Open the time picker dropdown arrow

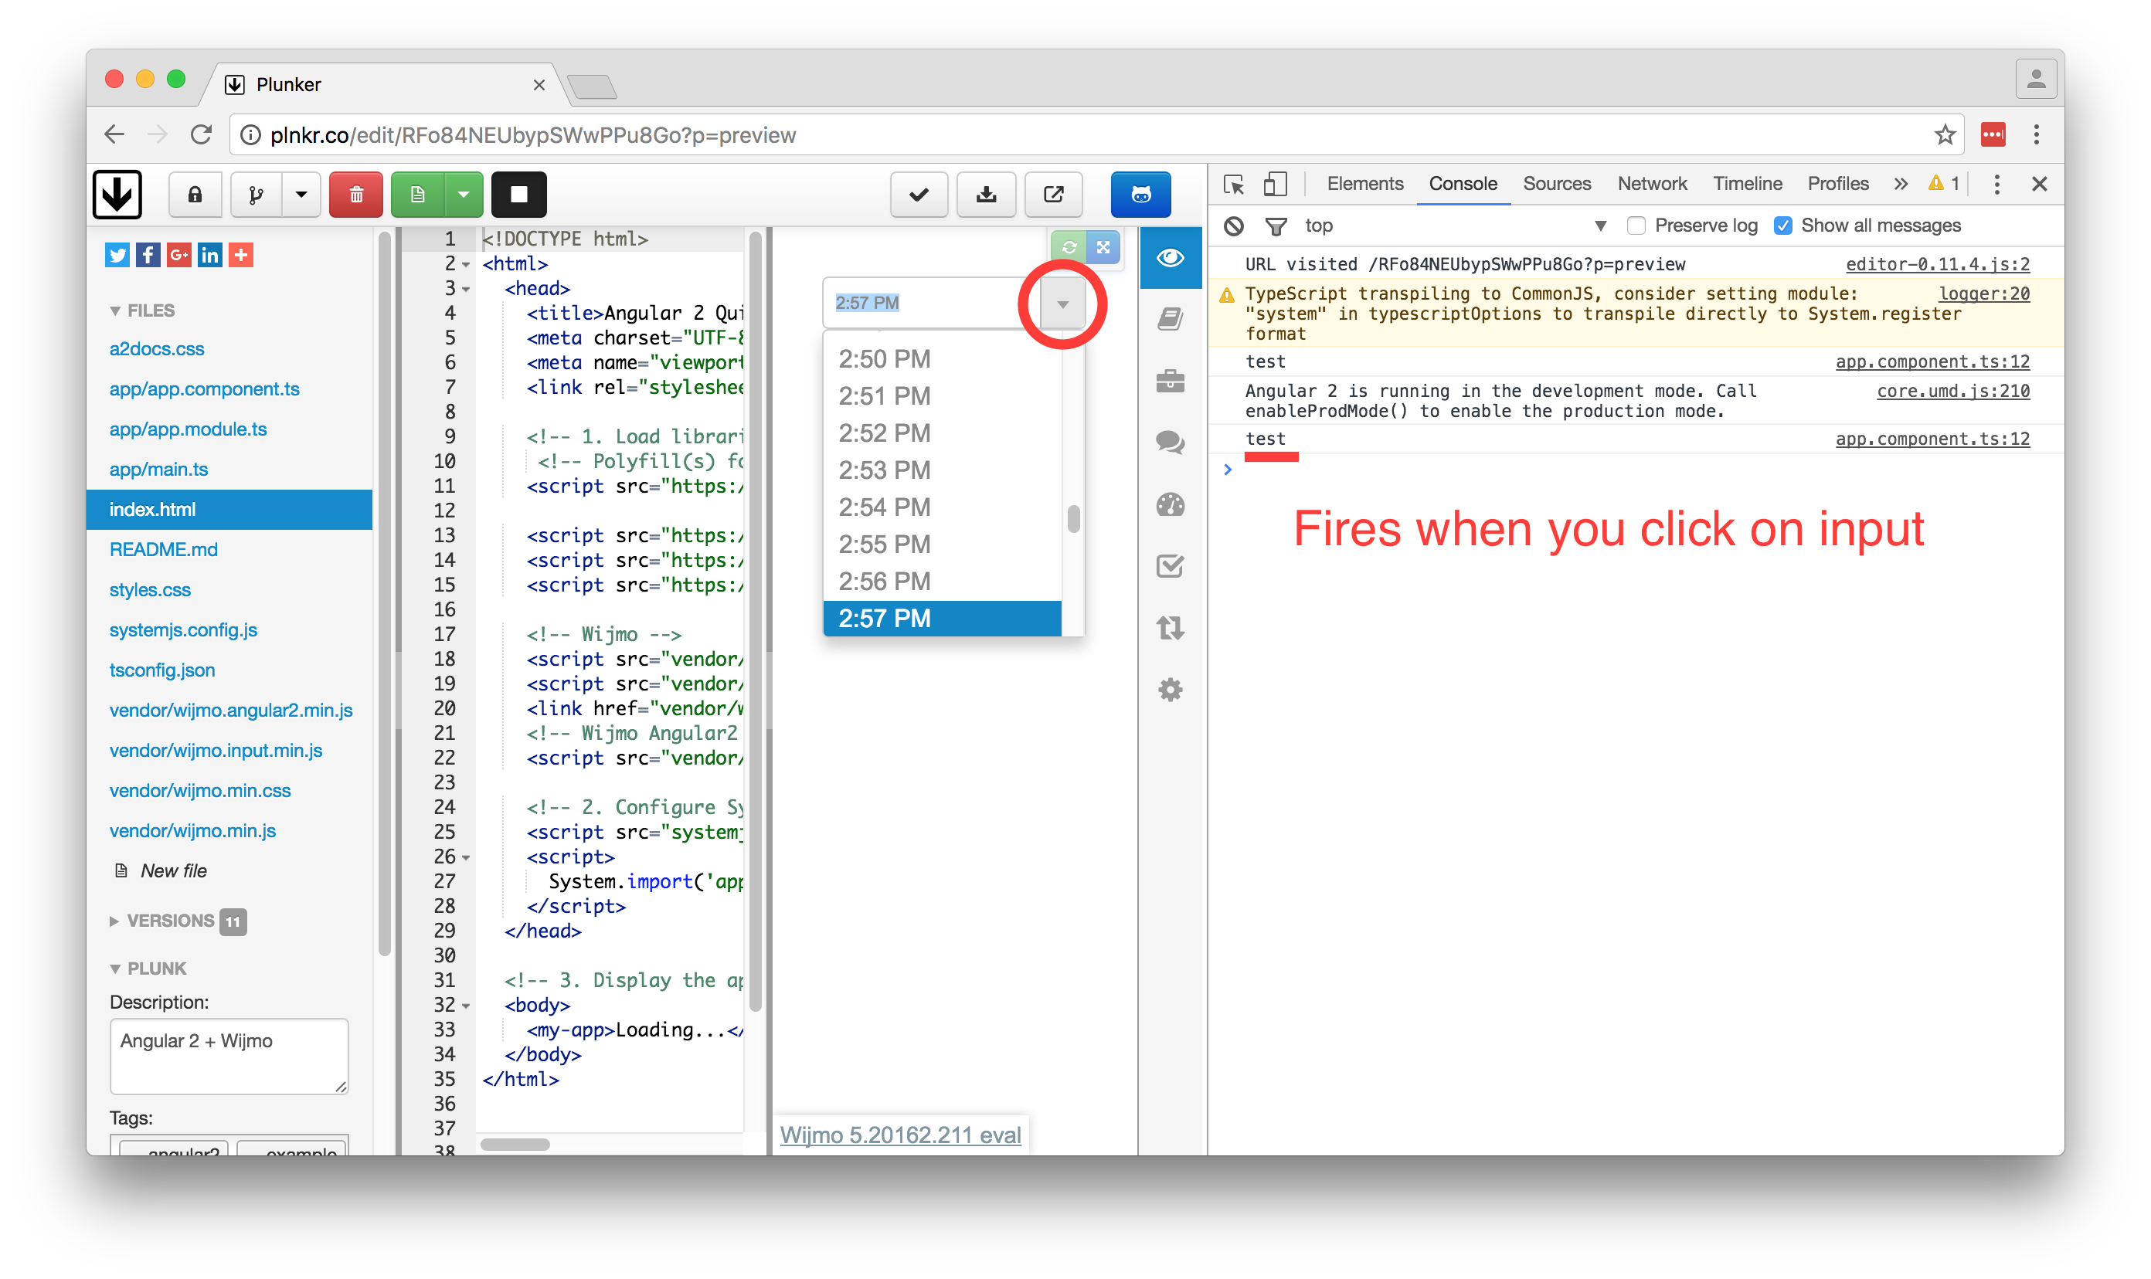click(1062, 304)
